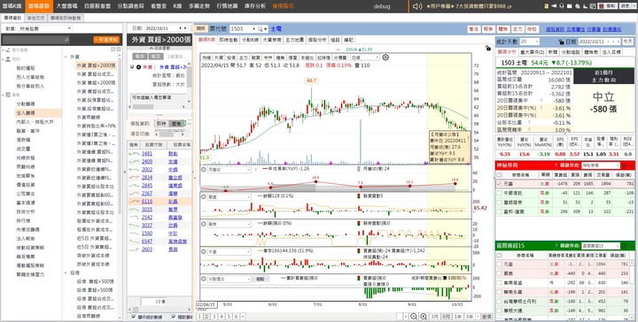Check the 國泰 row checkbox in 區間賣超15 table
638x322 pixels.
click(x=499, y=273)
